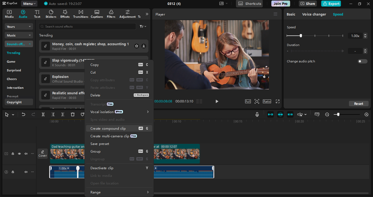Adjust the Speed slider handle
The height and width of the screenshot is (197, 373).
click(x=301, y=36)
